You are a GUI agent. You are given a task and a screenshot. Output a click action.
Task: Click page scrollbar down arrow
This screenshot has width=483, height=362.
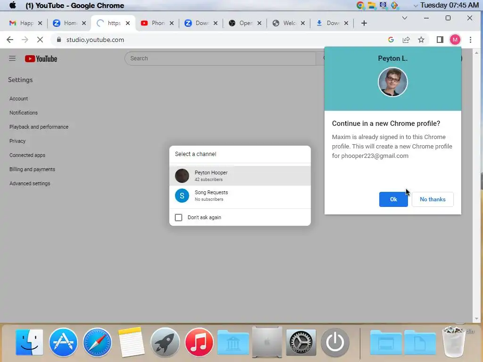(476, 319)
